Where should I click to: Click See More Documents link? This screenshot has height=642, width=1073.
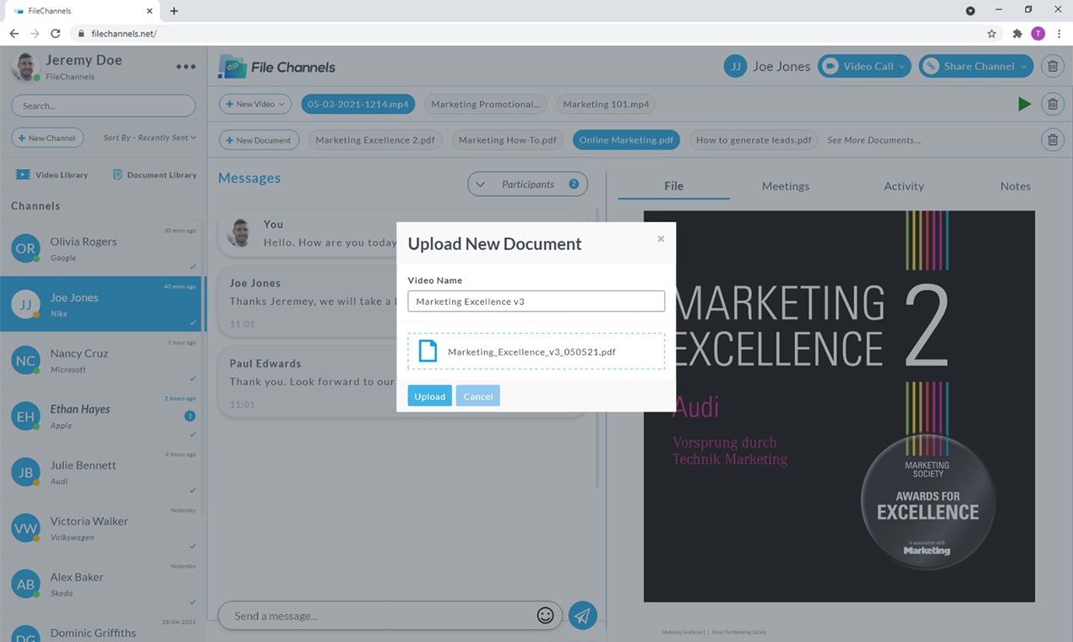(x=874, y=140)
